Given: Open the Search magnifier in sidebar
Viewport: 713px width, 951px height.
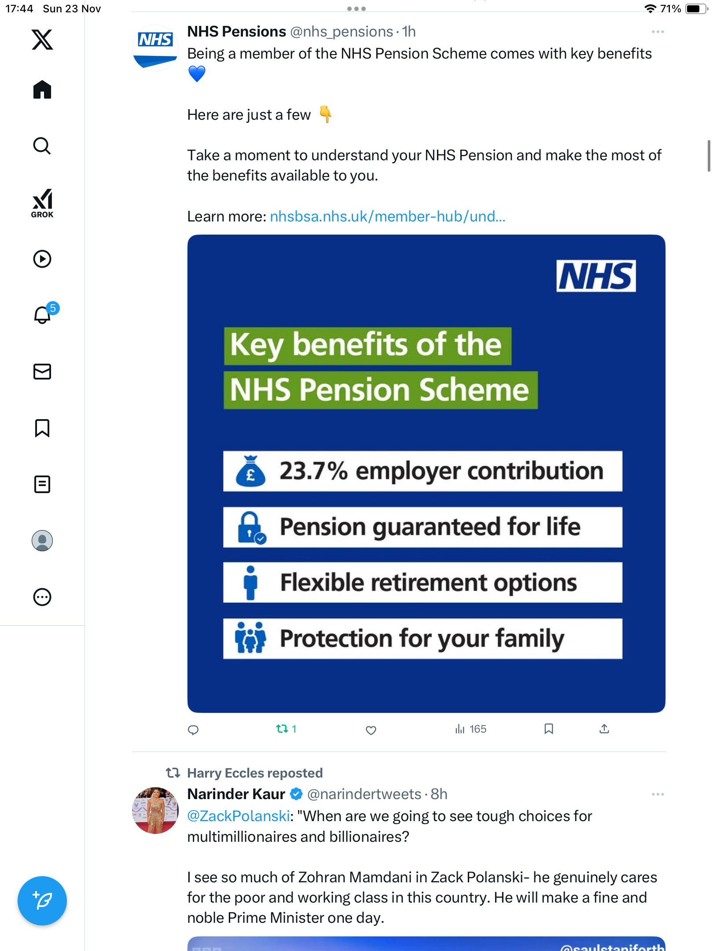Looking at the screenshot, I should click(42, 146).
